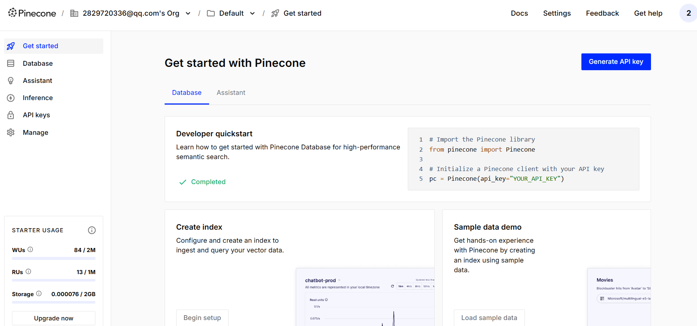Click the organization building icon

(74, 13)
